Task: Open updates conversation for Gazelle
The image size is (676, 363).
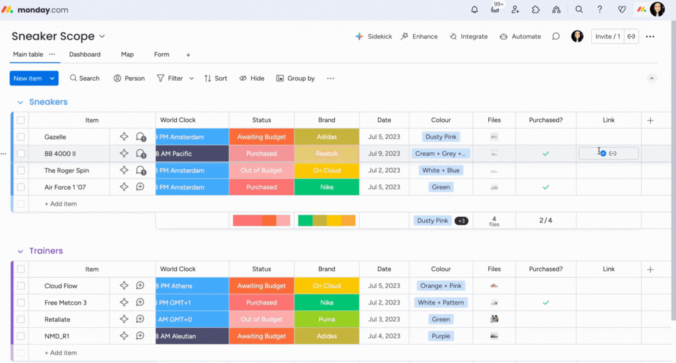Action: [x=141, y=137]
